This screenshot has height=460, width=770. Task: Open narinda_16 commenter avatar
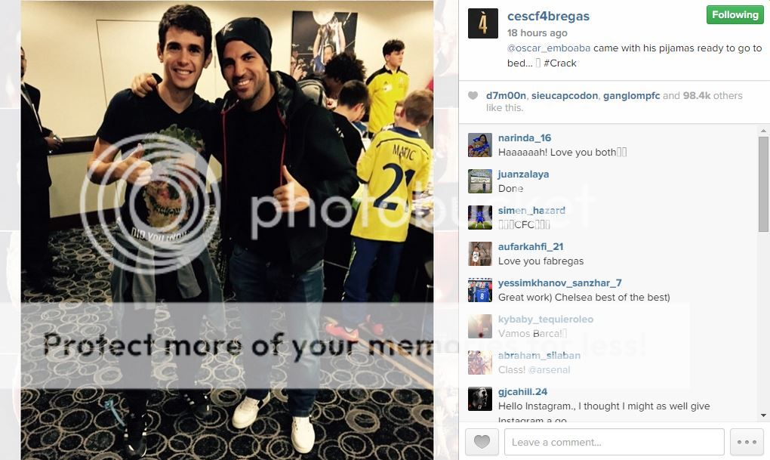pos(480,145)
